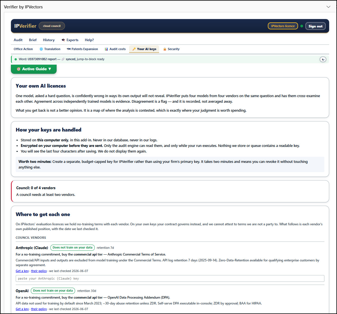Collapse the Verifier by IPVectors pane chevron
The width and height of the screenshot is (337, 314).
click(x=328, y=7)
